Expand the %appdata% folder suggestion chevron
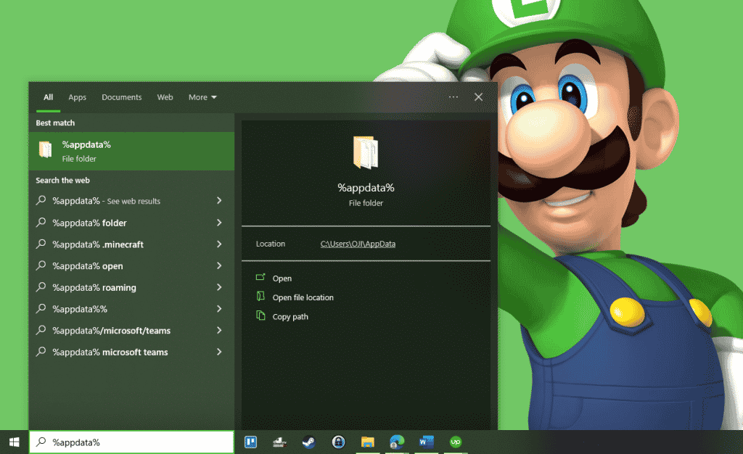The width and height of the screenshot is (743, 454). (x=219, y=223)
